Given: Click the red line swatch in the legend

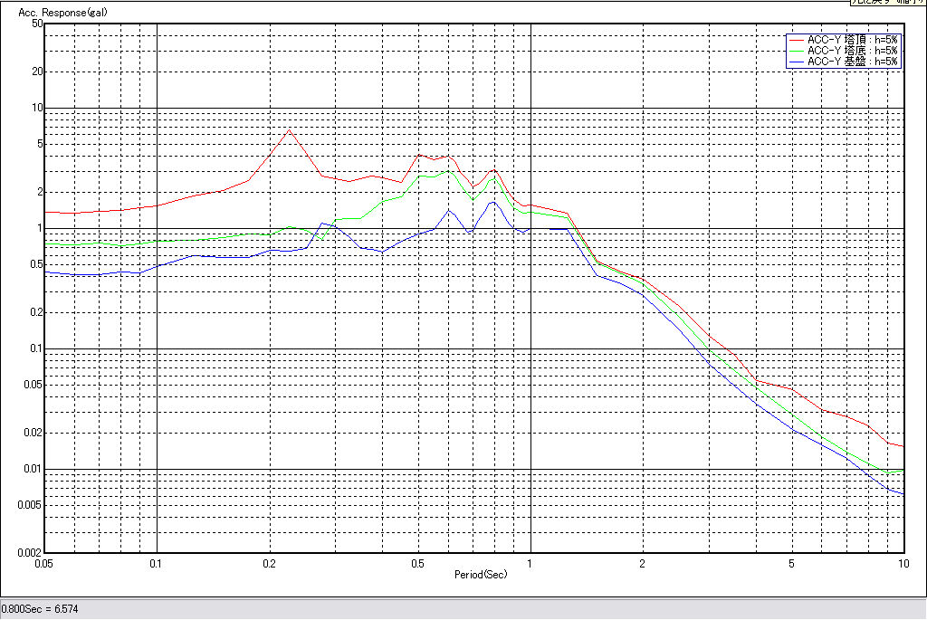Looking at the screenshot, I should pyautogui.click(x=796, y=40).
